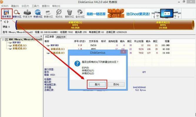Switch to the 分区参数 tab
Screen dimensions: 196x117
point(49,37)
